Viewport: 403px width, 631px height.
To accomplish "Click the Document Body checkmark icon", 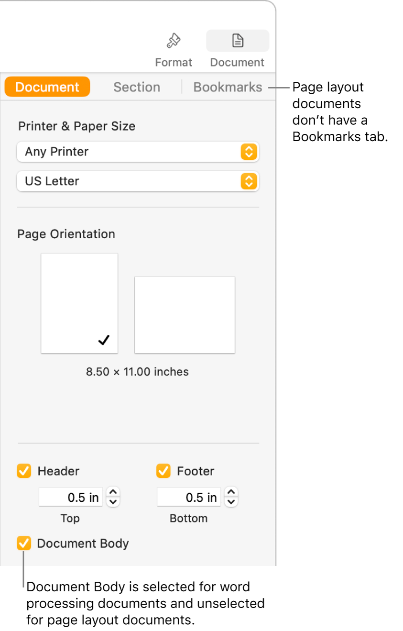I will tap(23, 543).
